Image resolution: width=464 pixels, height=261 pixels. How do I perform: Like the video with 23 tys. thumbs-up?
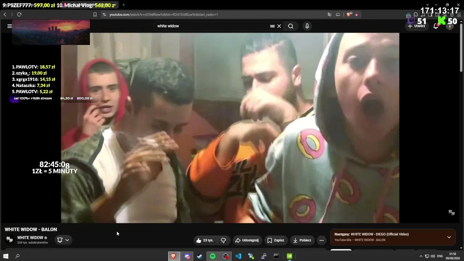tap(205, 240)
